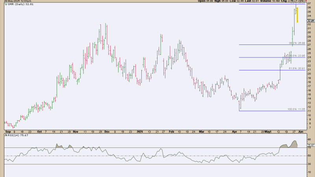
Task: Click the 37 price axis label
Action: [309, 3]
